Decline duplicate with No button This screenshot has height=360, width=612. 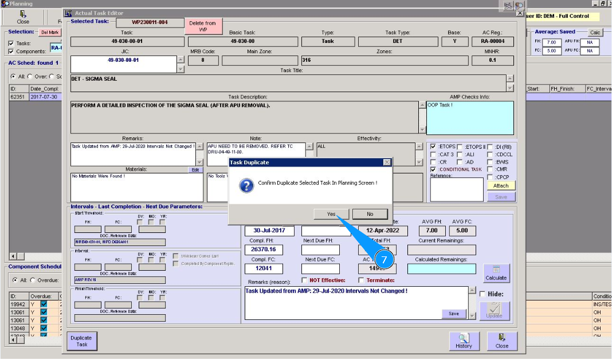[370, 213]
